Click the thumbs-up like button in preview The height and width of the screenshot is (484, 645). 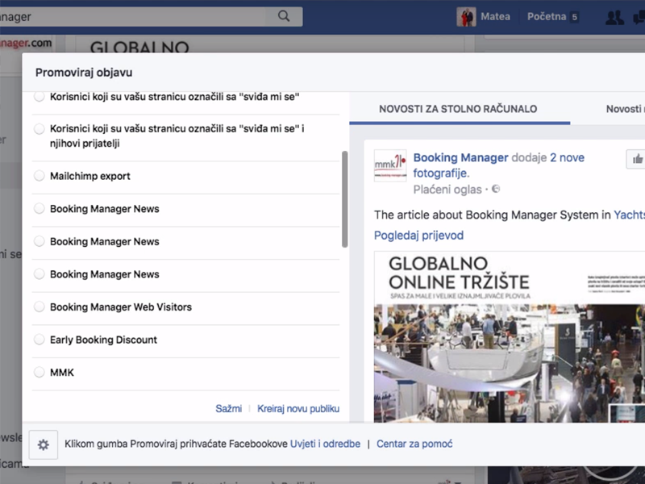click(637, 159)
